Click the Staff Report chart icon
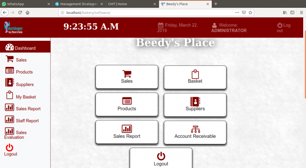This screenshot has height=168, width=306. tap(9, 119)
